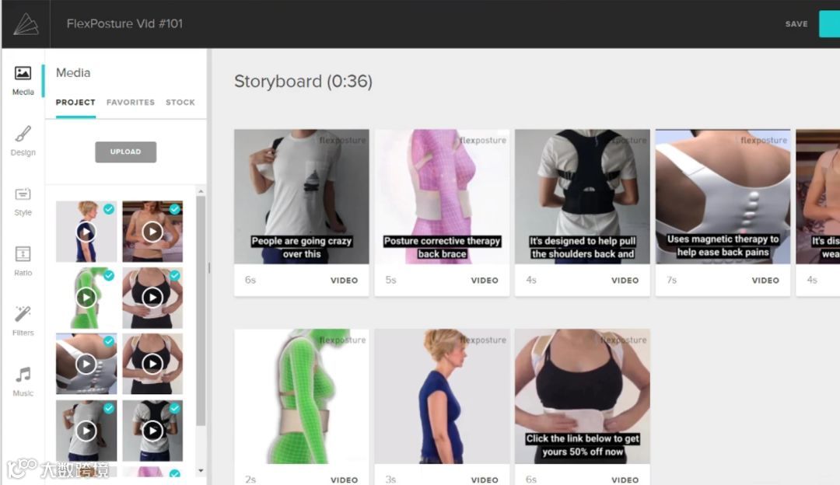Click VIDEO label under the 4s brace scene
Image resolution: width=840 pixels, height=485 pixels.
[x=625, y=281]
